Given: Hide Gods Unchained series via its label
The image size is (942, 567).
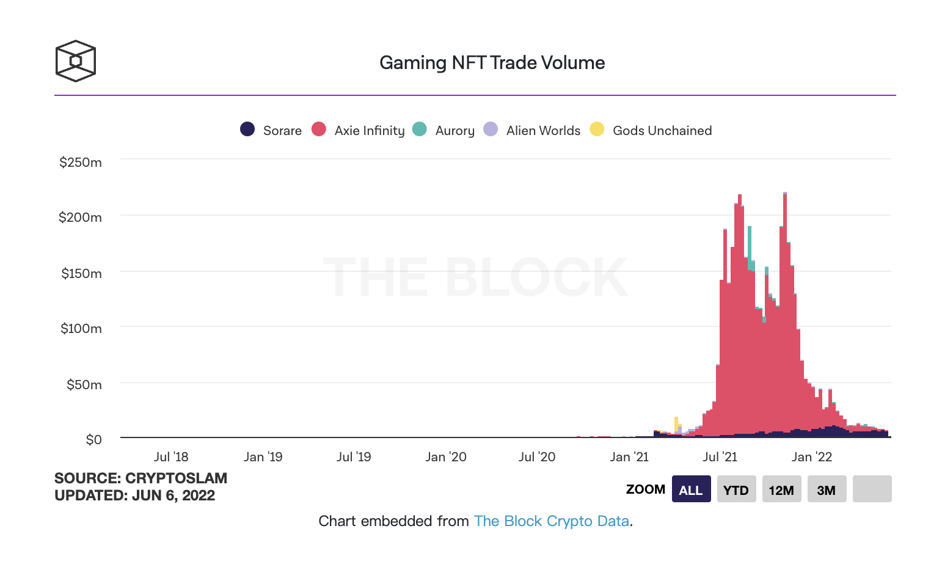Looking at the screenshot, I should click(662, 131).
